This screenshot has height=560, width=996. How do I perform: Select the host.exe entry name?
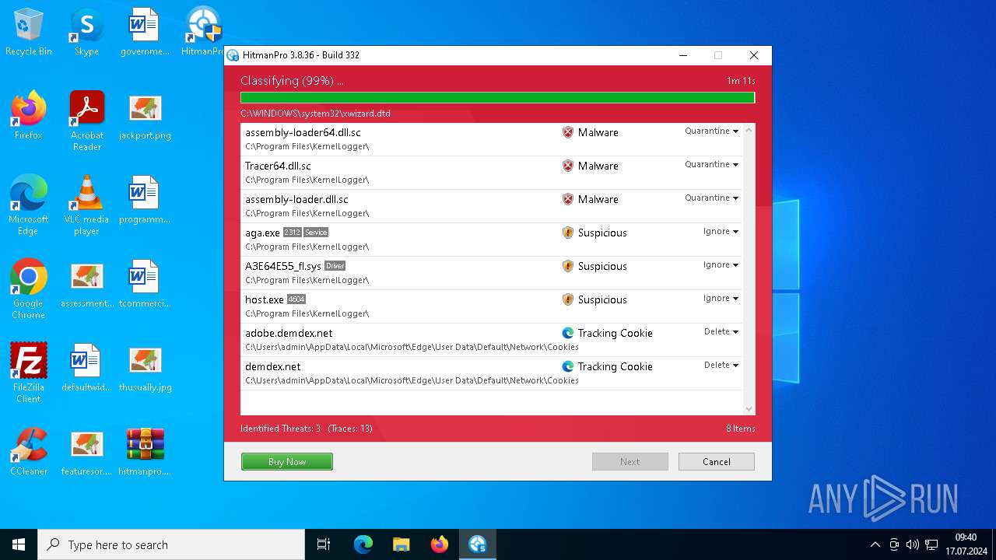pyautogui.click(x=265, y=299)
